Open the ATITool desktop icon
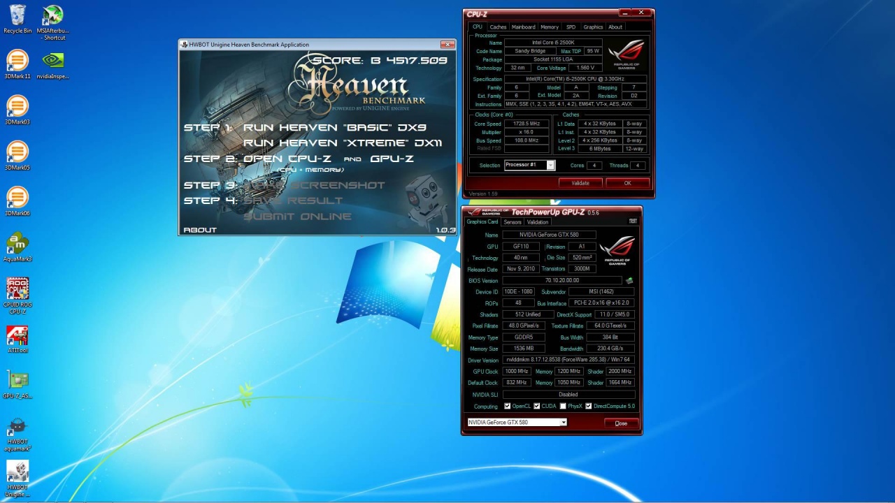Viewport: 895px width, 503px height. (x=17, y=336)
